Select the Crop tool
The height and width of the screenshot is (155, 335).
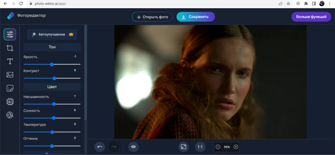click(10, 48)
